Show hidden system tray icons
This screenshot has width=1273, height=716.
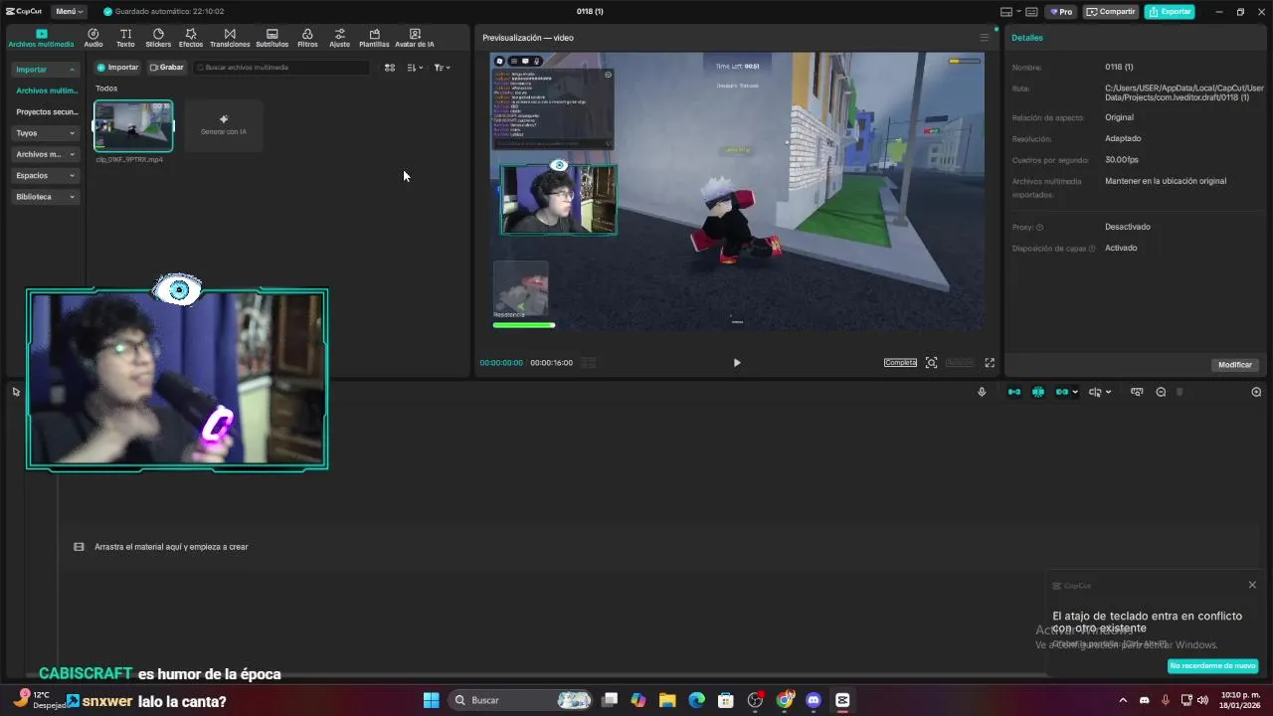pyautogui.click(x=1123, y=700)
